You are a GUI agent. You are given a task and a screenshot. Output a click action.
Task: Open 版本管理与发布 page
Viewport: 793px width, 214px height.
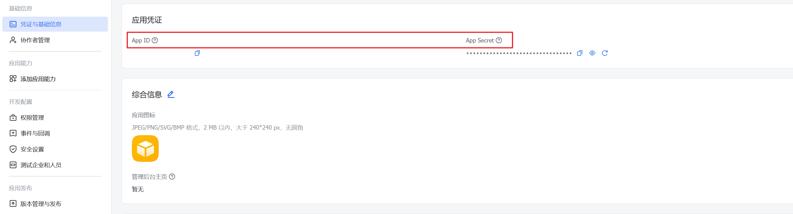(x=41, y=204)
